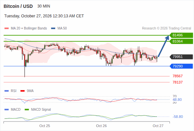Viewport: 194px width, 131px height.
Task: Click the MA 50 blue legend swatch
Action: pyautogui.click(x=53, y=28)
